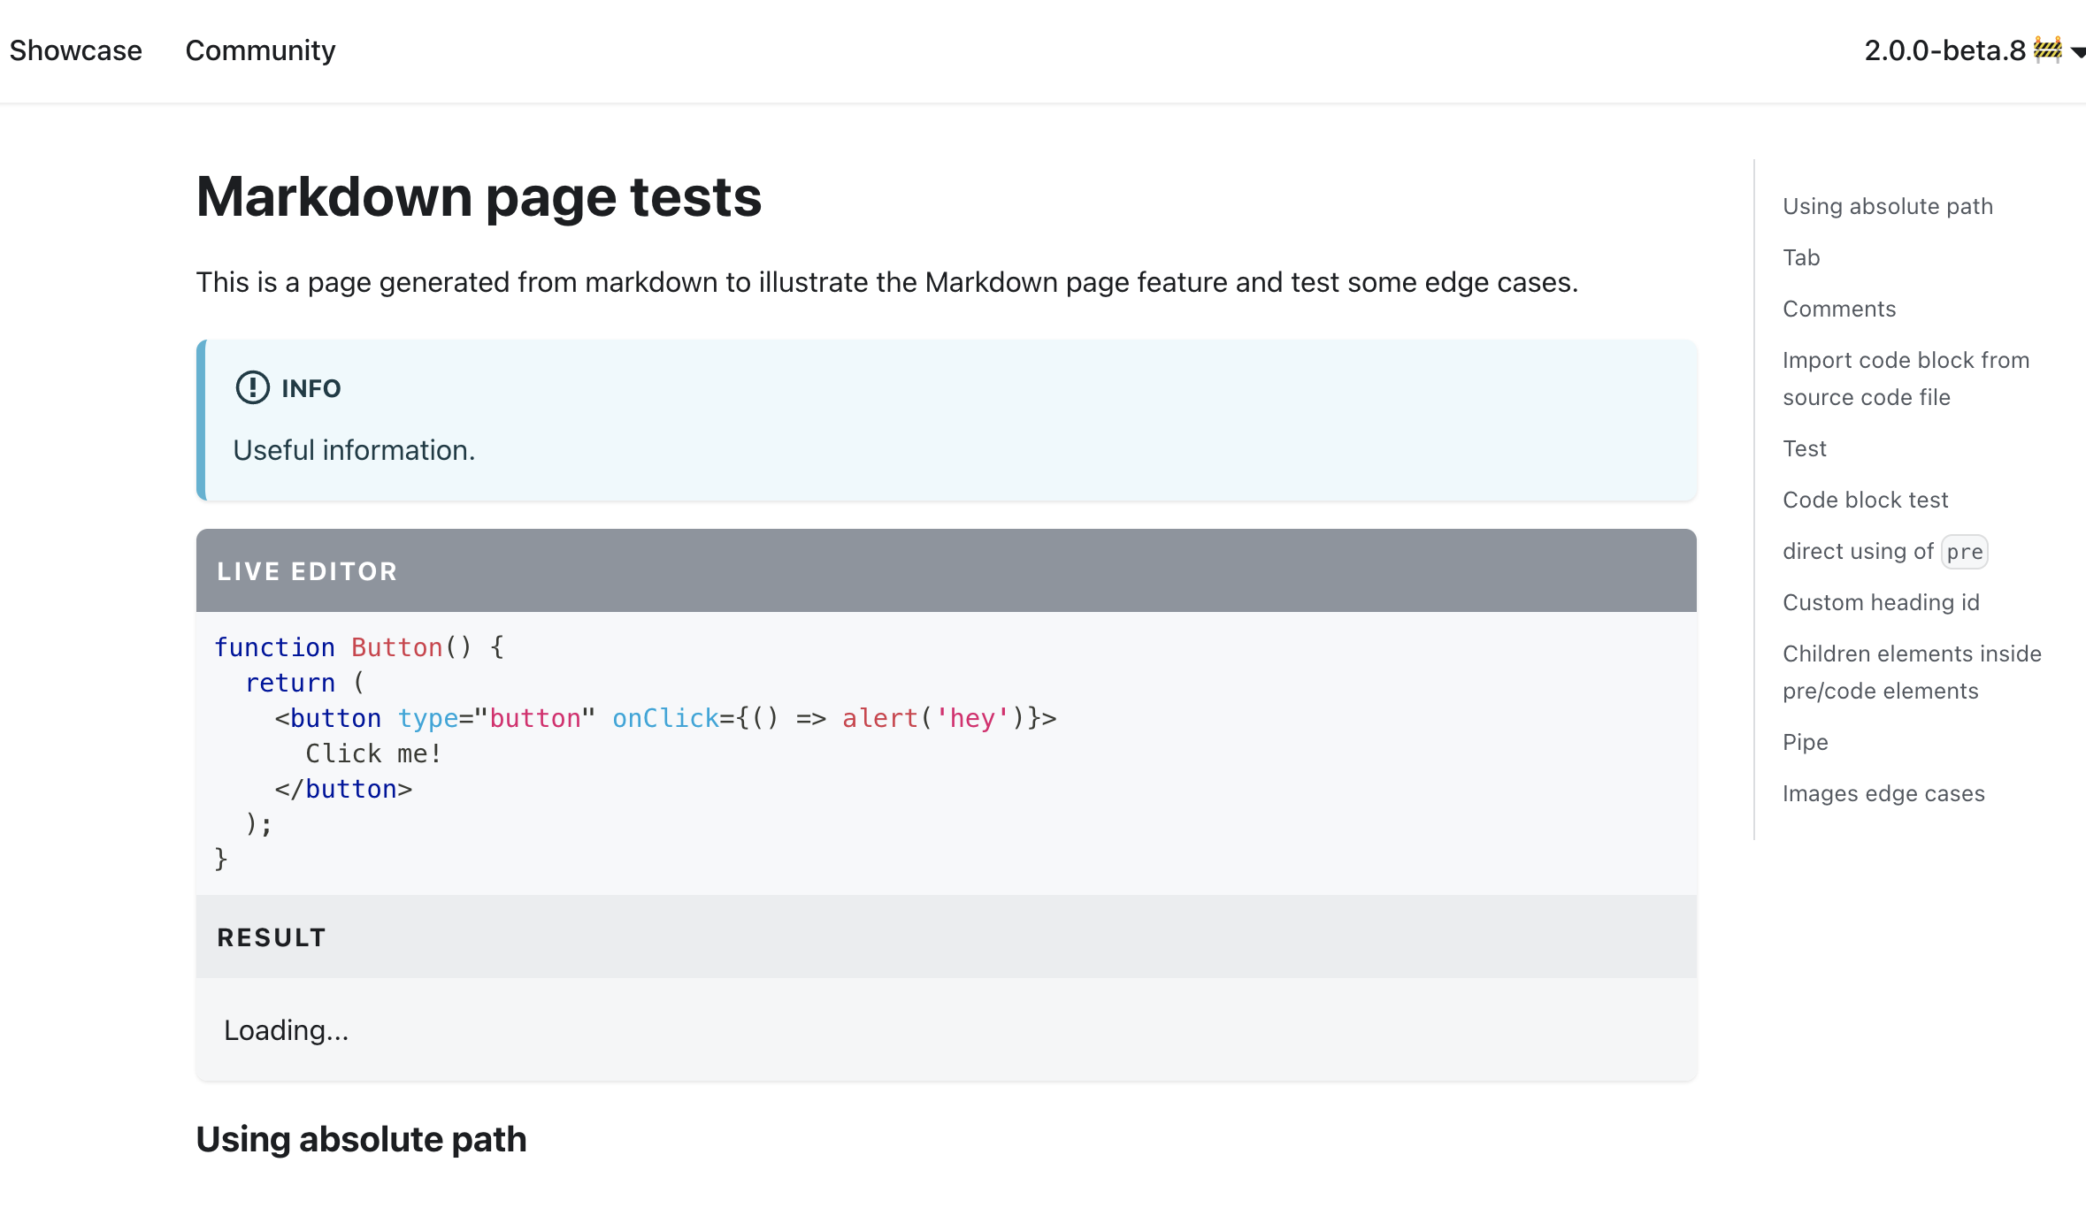Navigate to Custom heading id link
The width and height of the screenshot is (2086, 1208).
pyautogui.click(x=1881, y=602)
